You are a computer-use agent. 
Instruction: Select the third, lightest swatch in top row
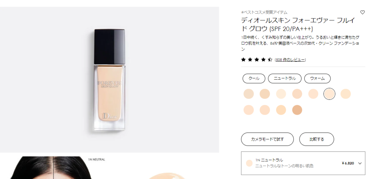(x=281, y=94)
